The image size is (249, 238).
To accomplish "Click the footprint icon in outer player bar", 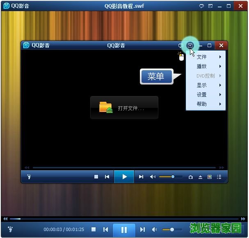I will click(10, 229).
